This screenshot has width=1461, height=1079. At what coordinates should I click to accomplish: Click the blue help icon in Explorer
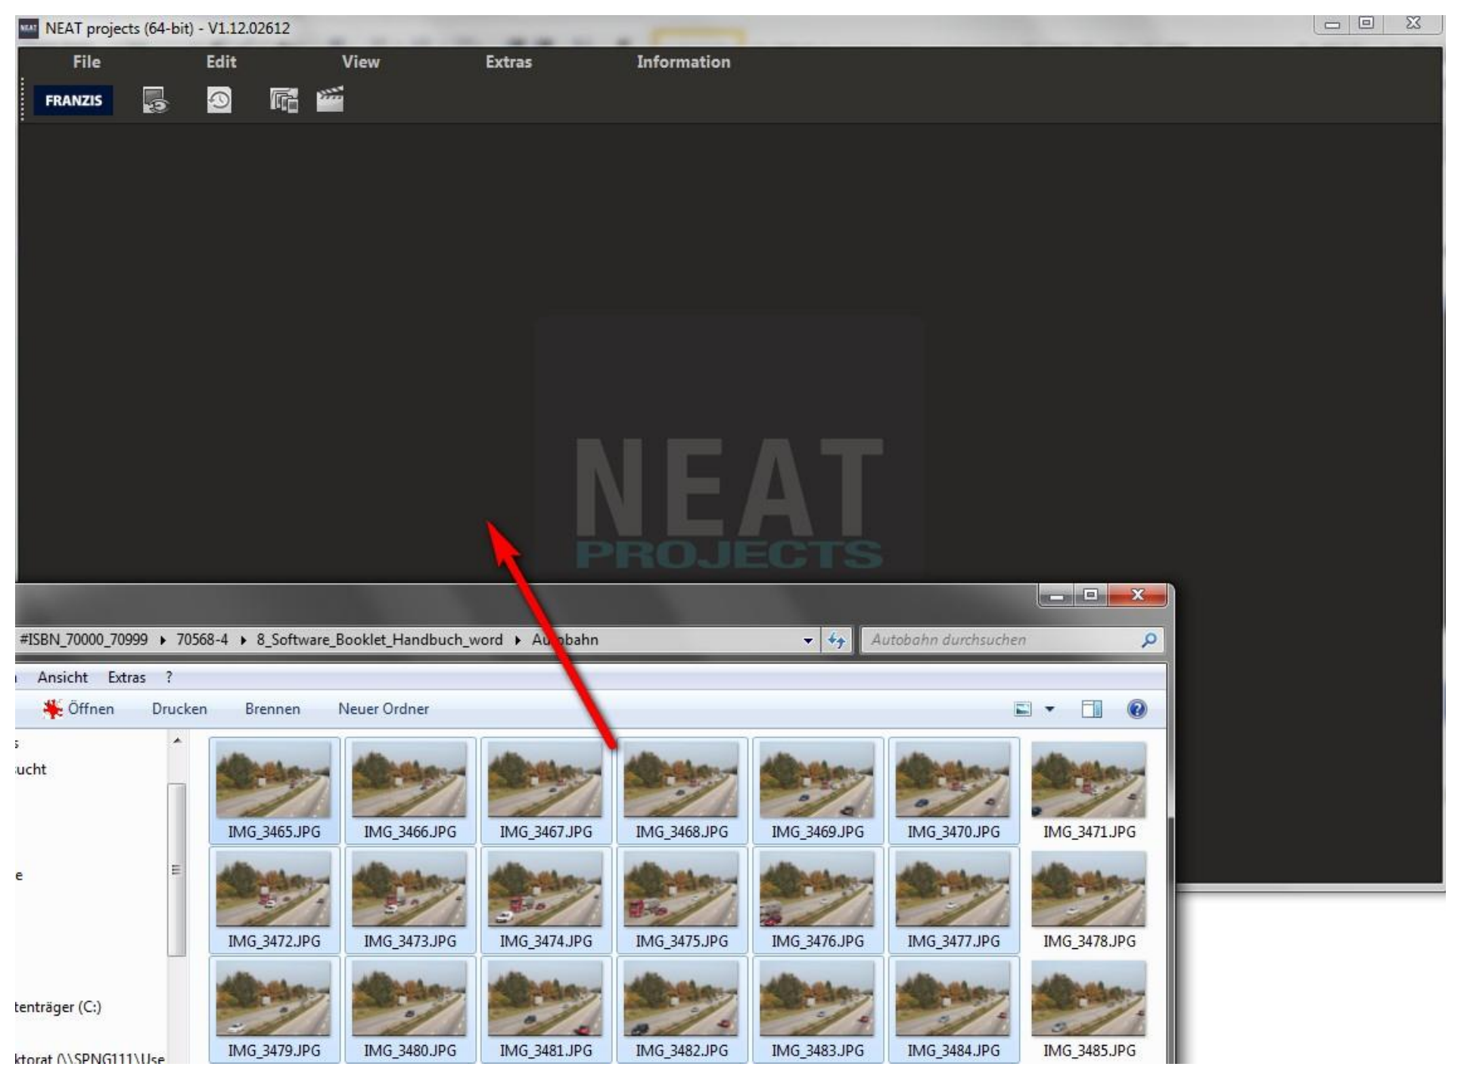click(x=1136, y=709)
